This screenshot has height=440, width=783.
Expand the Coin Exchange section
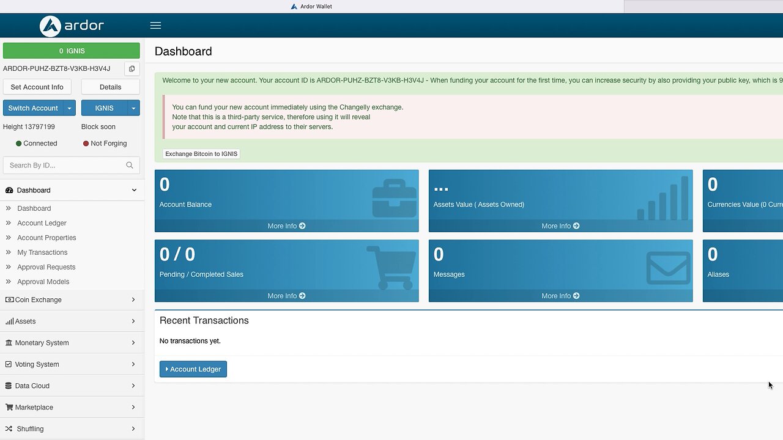coord(133,299)
